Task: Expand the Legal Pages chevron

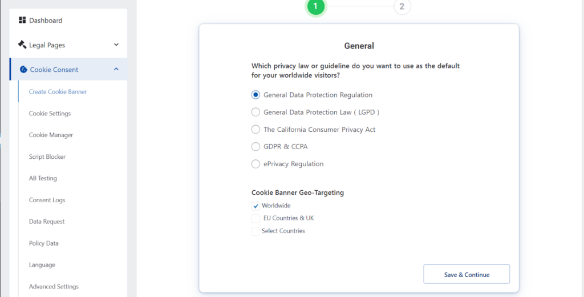Action: coord(116,45)
